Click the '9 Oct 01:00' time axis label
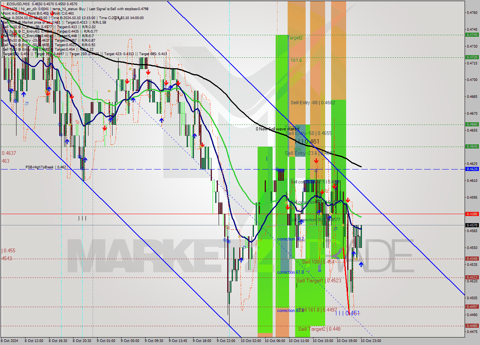The height and width of the screenshot is (345, 480). pyautogui.click(x=106, y=341)
